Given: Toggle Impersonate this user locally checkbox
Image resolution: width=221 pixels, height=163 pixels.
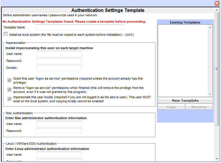Looking at the screenshot, I should (10, 99).
